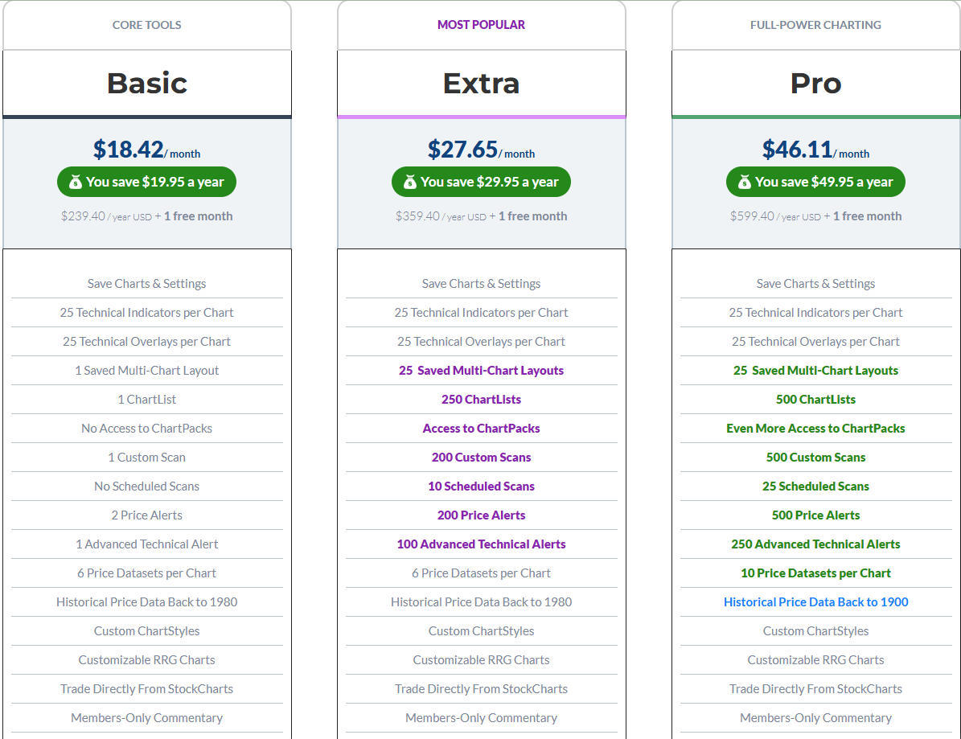This screenshot has width=961, height=739.
Task: Click the 'MOST POPULAR' label above Extra
Action: pyautogui.click(x=481, y=25)
